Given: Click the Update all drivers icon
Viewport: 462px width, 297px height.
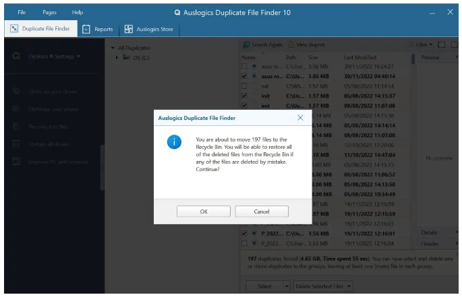Looking at the screenshot, I should pos(16,144).
